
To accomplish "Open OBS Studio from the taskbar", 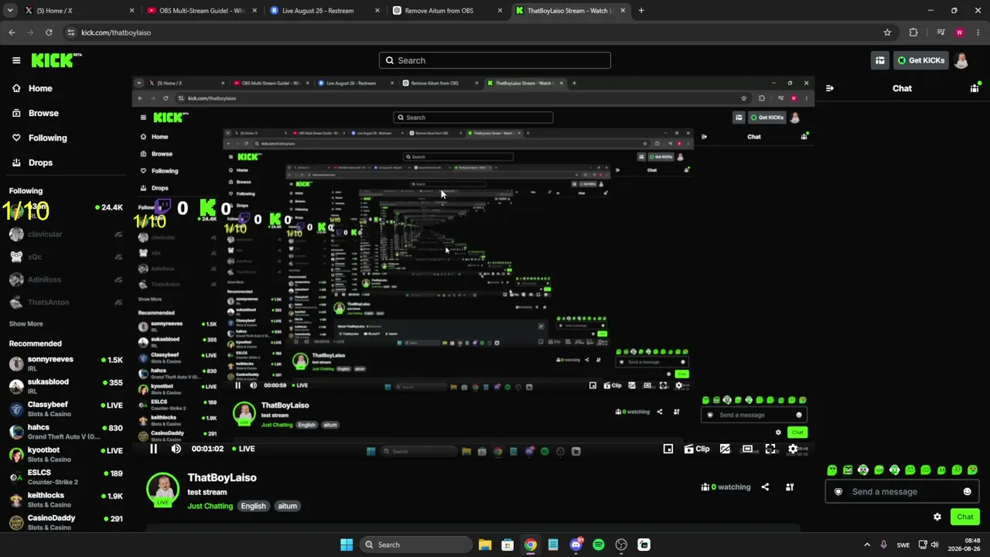I will tap(621, 545).
